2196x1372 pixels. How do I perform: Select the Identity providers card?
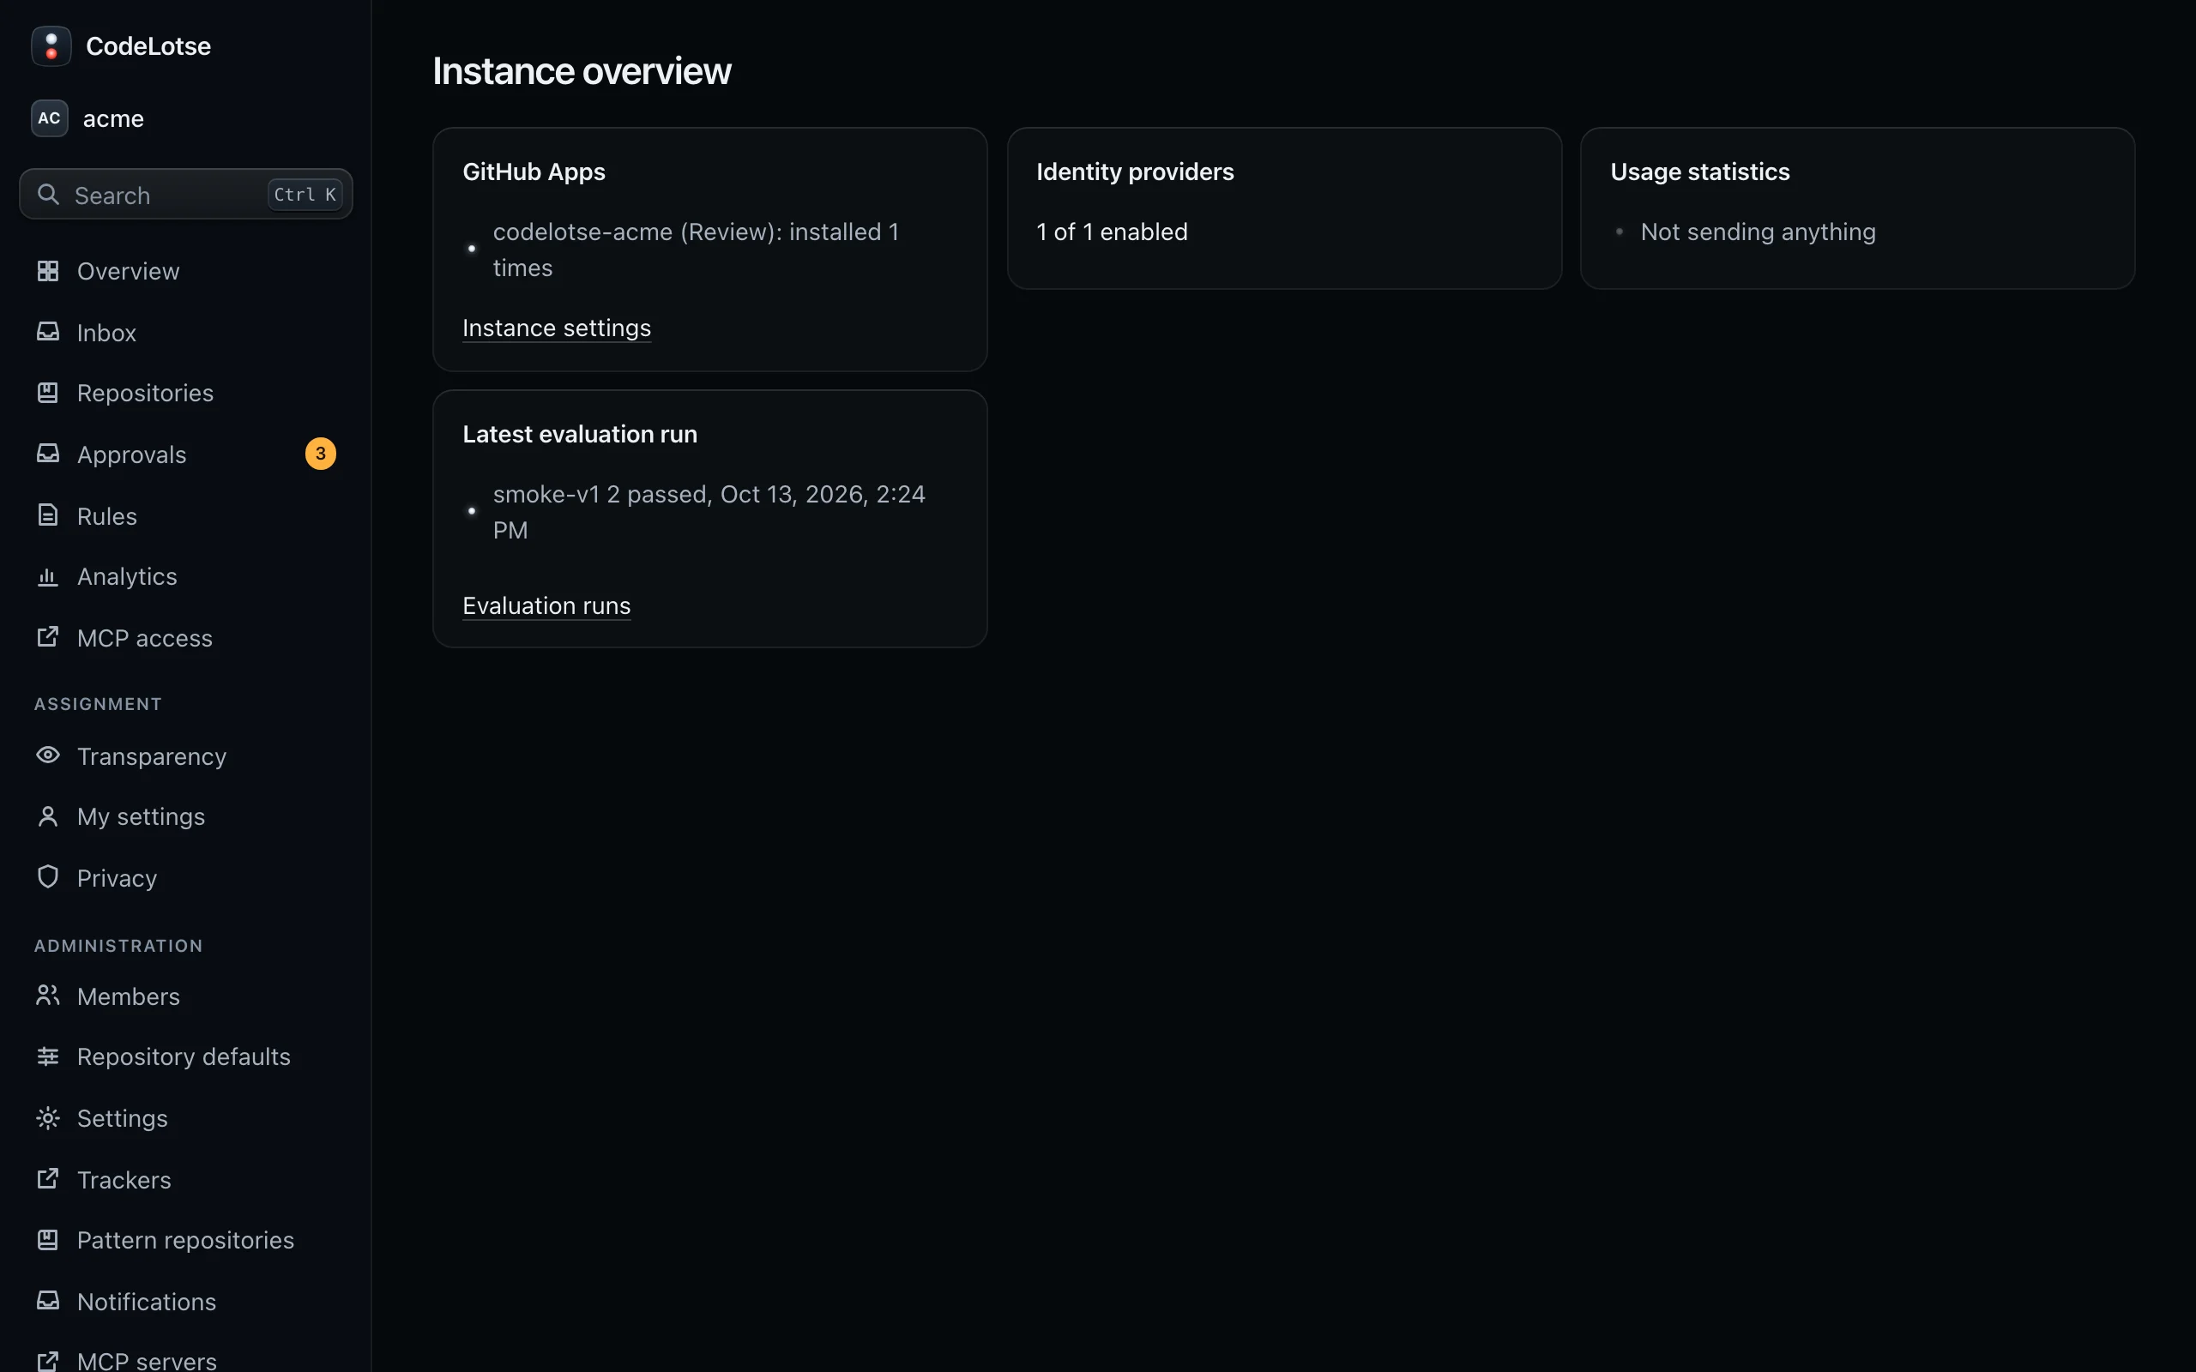coord(1284,208)
